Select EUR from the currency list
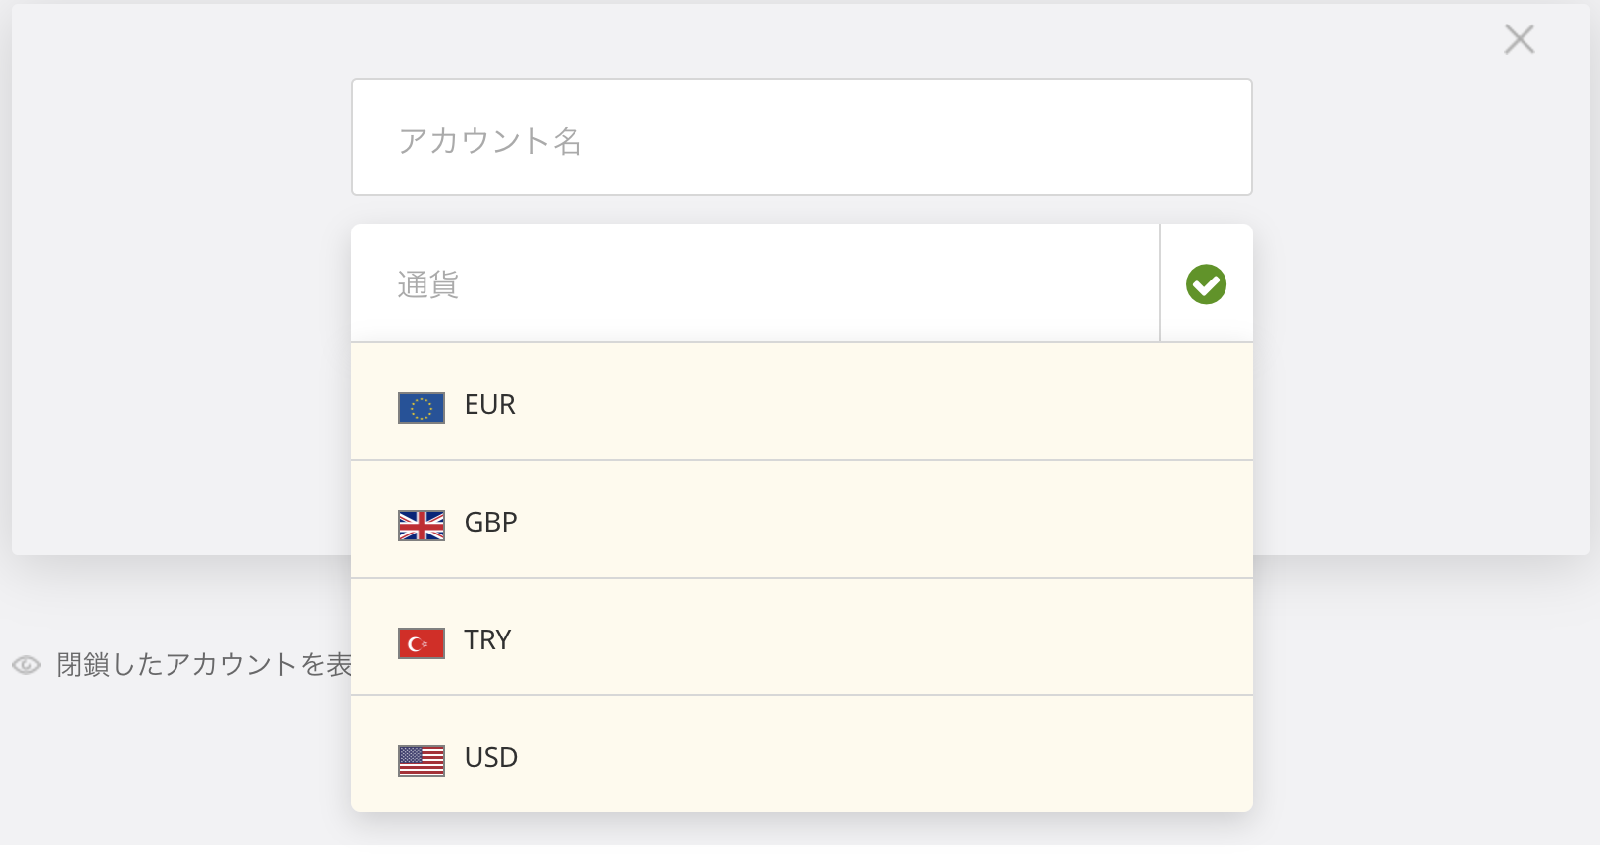 pos(802,402)
